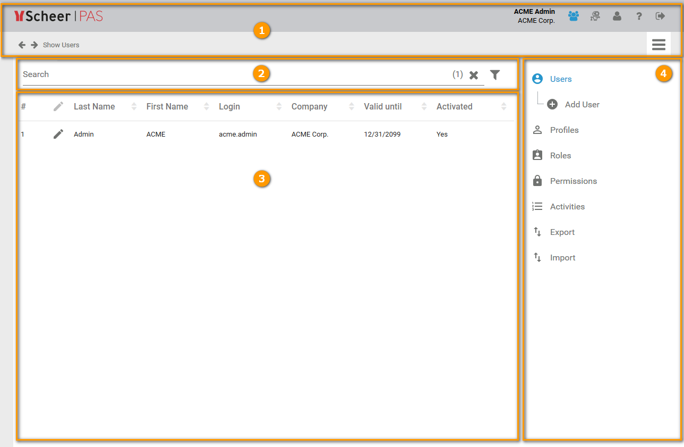Clear the search using the X icon

474,74
